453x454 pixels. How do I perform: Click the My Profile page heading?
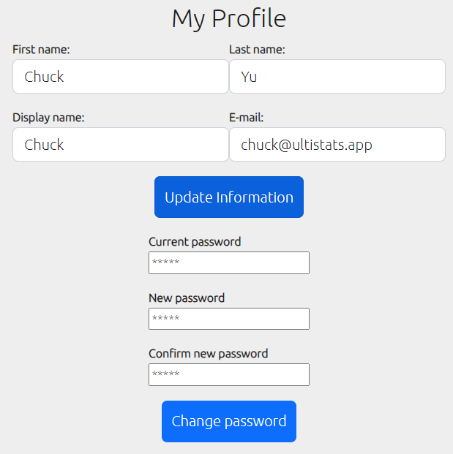tap(229, 18)
